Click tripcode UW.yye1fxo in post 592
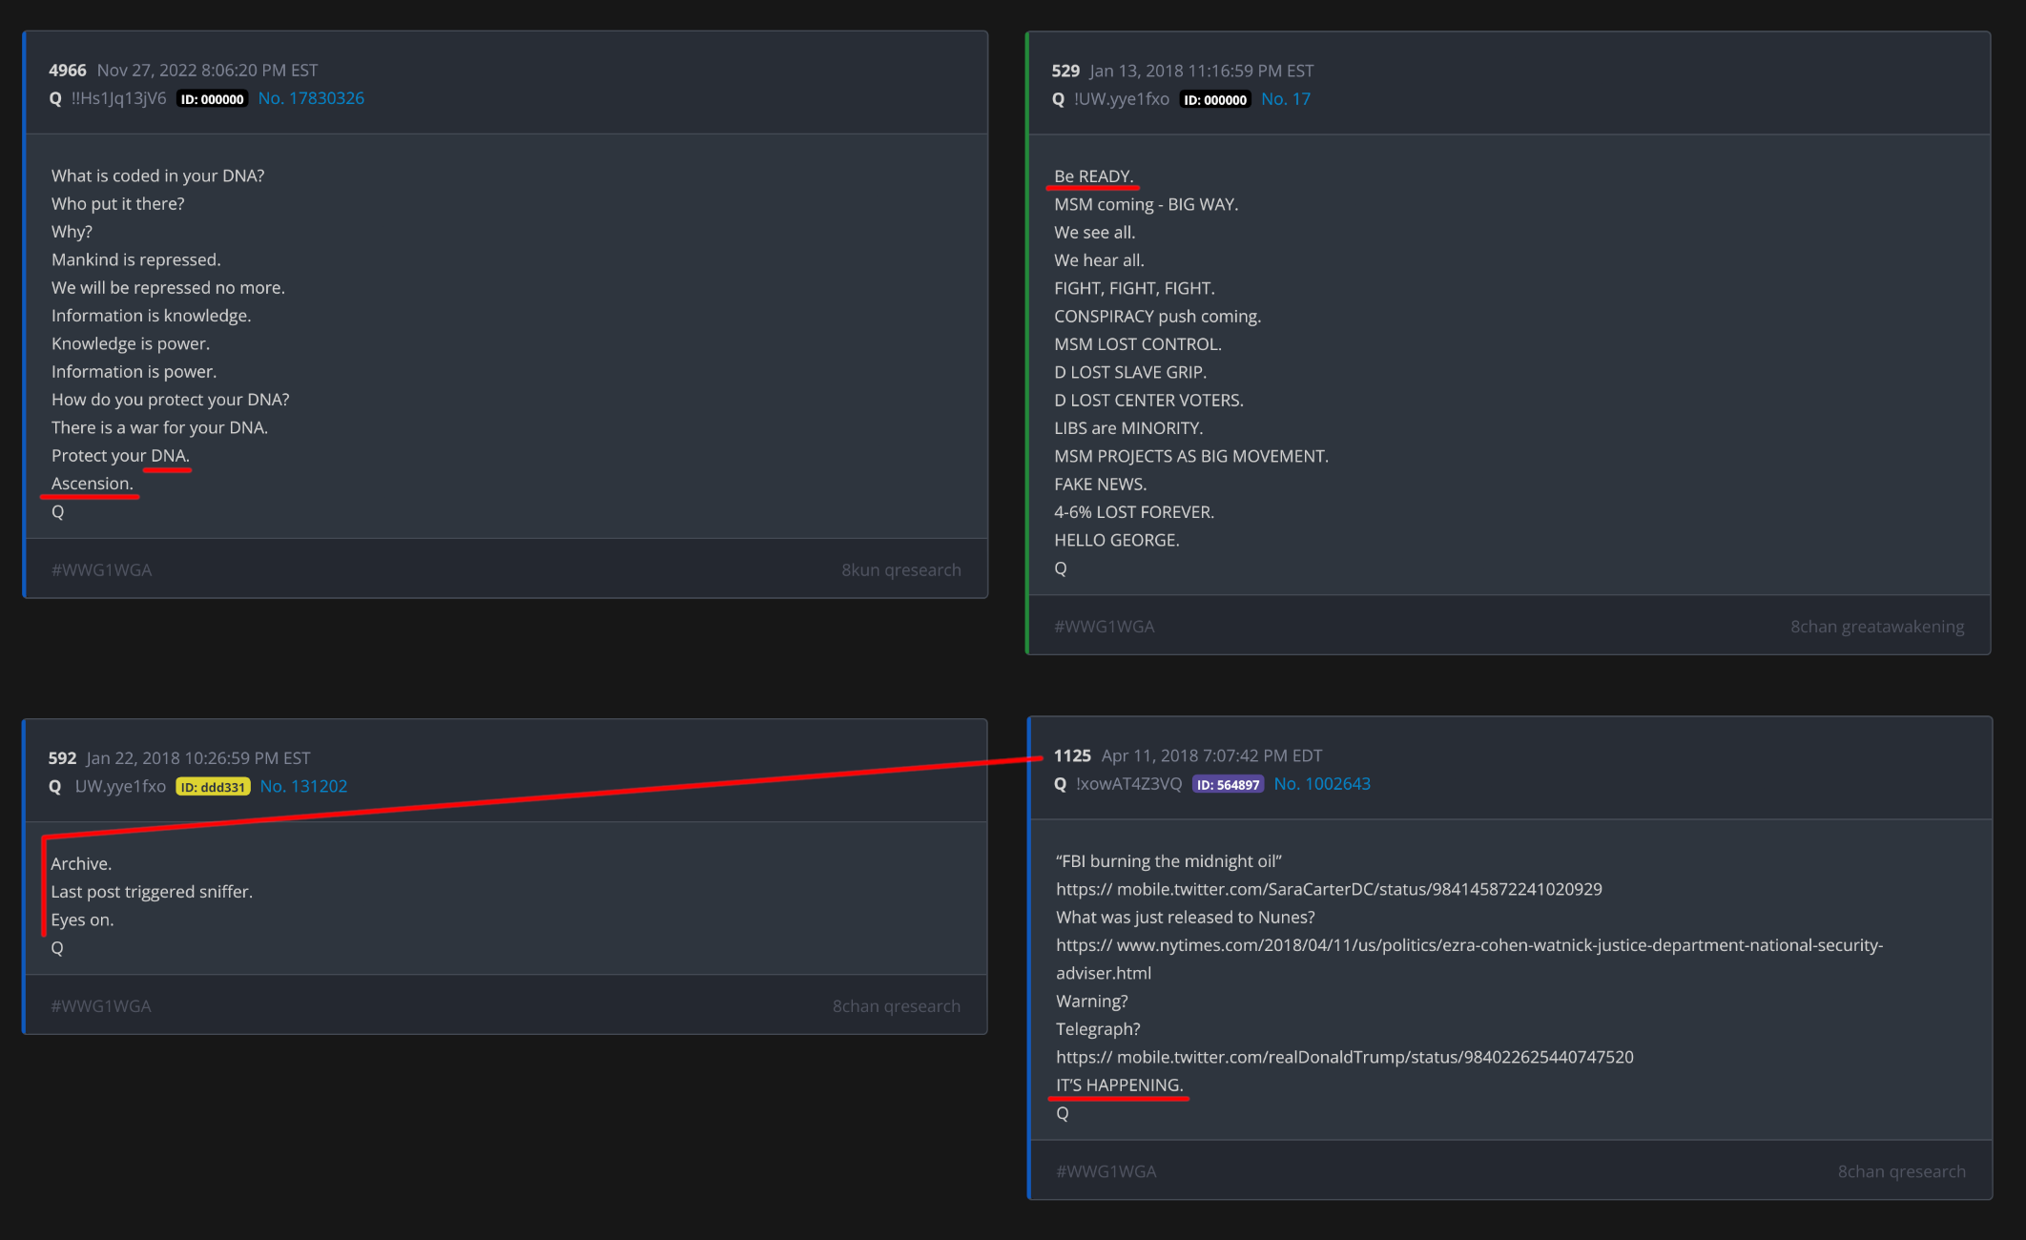This screenshot has height=1240, width=2026. click(x=120, y=786)
